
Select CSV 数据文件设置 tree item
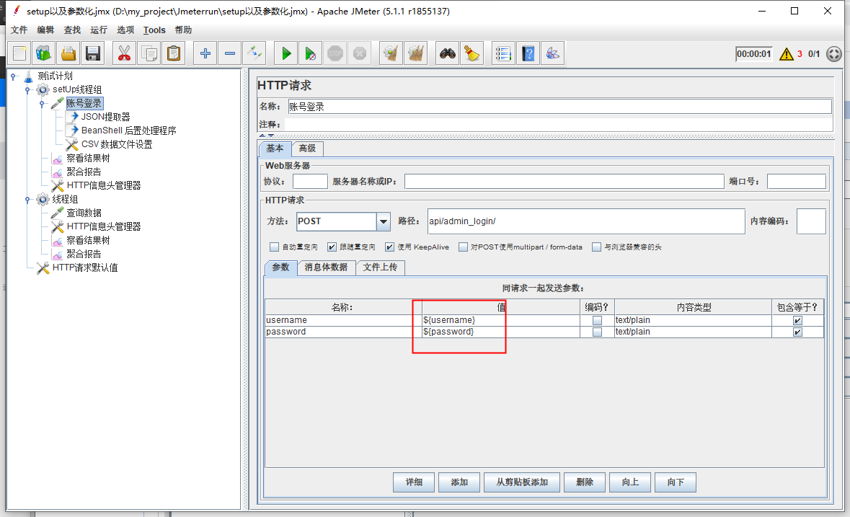coord(117,145)
